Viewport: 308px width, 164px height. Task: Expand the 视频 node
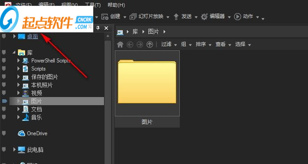point(19,93)
